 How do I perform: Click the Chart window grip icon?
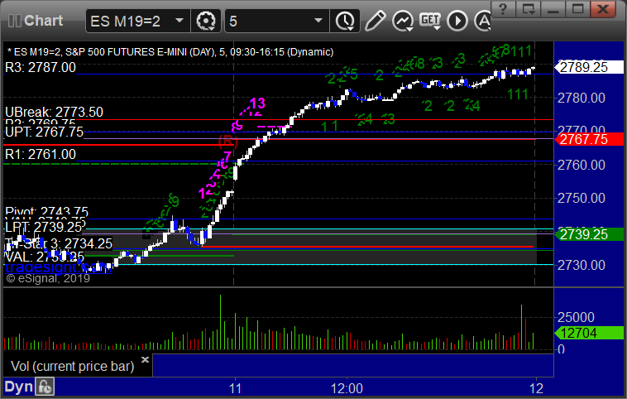pos(14,21)
